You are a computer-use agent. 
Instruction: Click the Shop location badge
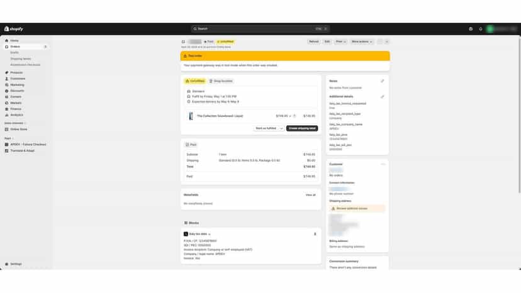(x=221, y=81)
